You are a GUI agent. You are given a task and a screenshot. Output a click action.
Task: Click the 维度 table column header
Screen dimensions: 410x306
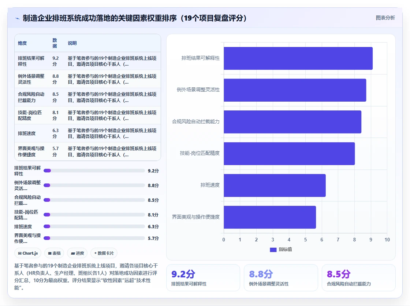(32, 43)
